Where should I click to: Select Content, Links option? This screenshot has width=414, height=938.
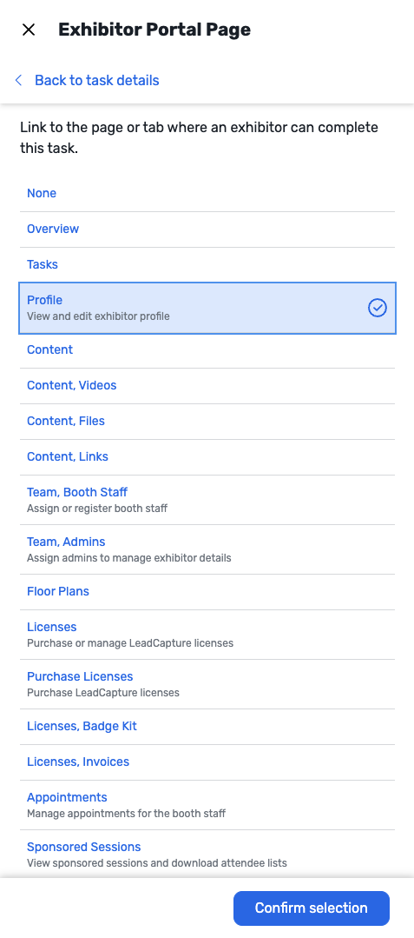coord(207,457)
